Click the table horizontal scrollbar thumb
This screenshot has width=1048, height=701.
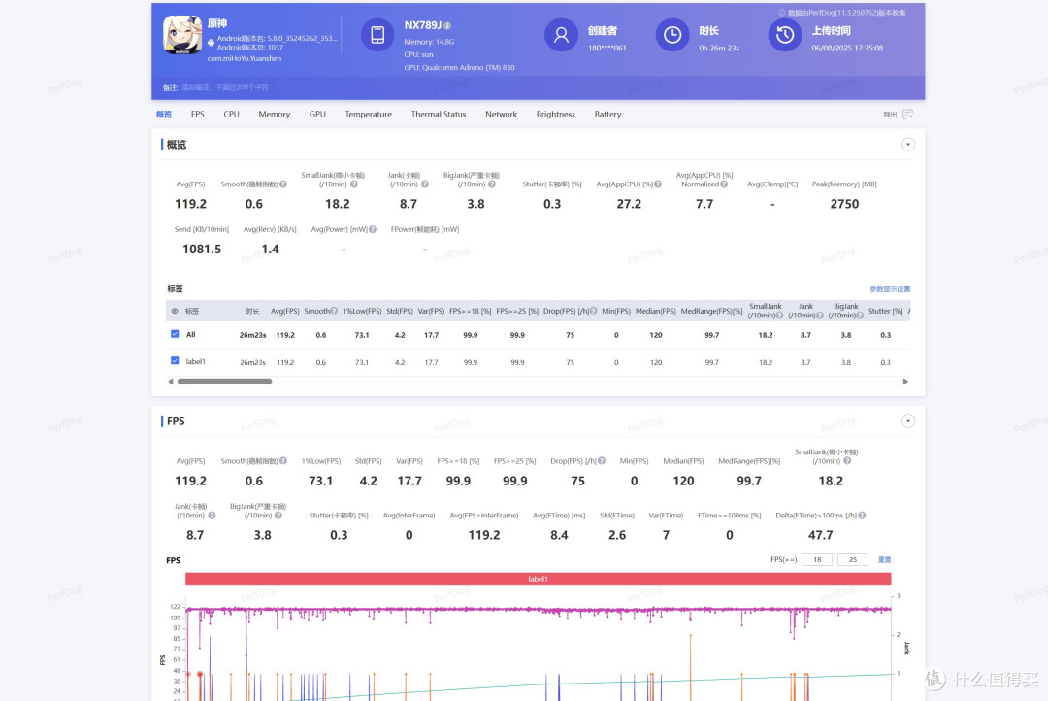[x=224, y=382]
